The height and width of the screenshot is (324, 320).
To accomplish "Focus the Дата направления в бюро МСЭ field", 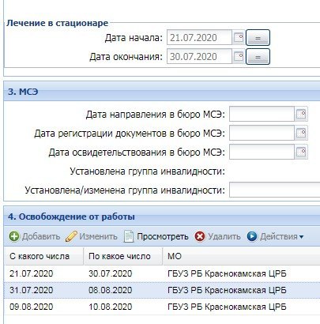I will pos(262,114).
